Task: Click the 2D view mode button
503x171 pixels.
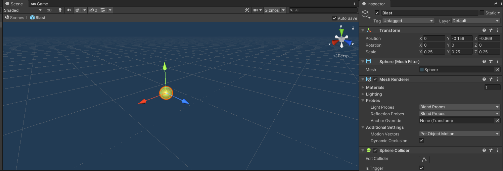Action: click(x=49, y=10)
